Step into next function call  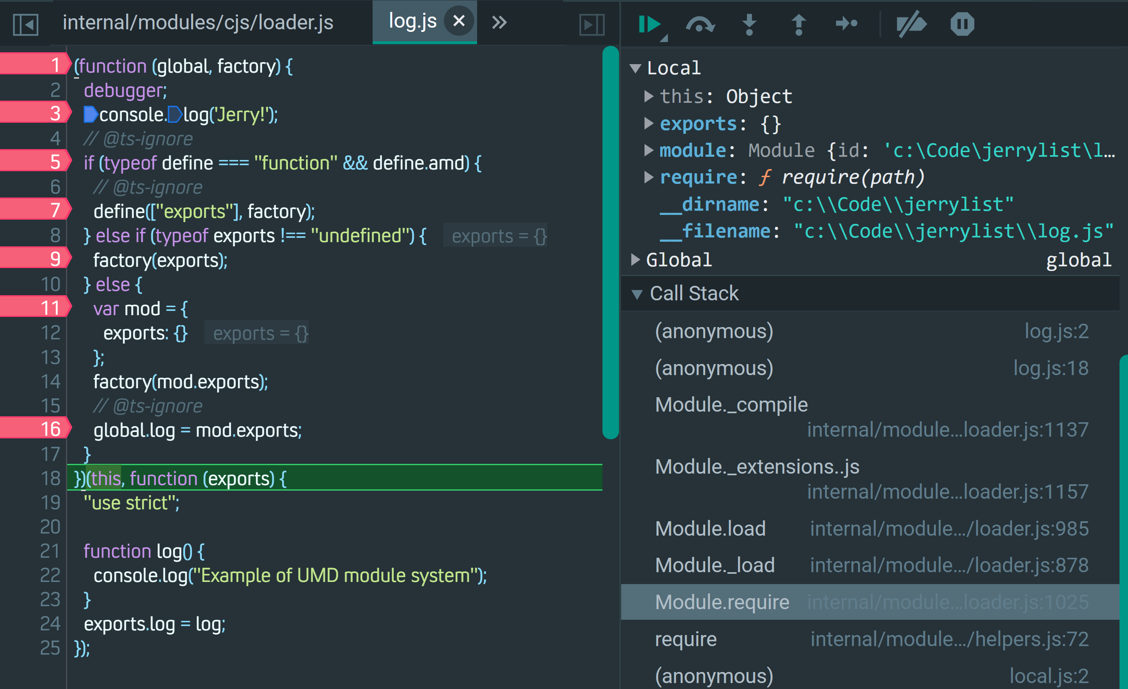click(x=749, y=24)
